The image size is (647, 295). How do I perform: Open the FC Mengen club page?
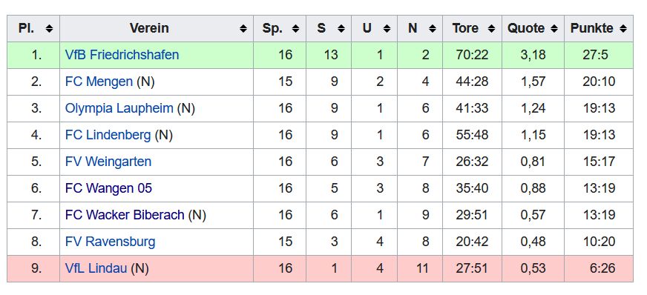pos(99,82)
